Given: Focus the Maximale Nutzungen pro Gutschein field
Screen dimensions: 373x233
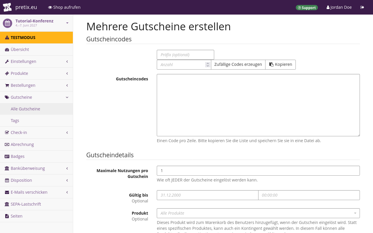Looking at the screenshot, I should pos(258,171).
